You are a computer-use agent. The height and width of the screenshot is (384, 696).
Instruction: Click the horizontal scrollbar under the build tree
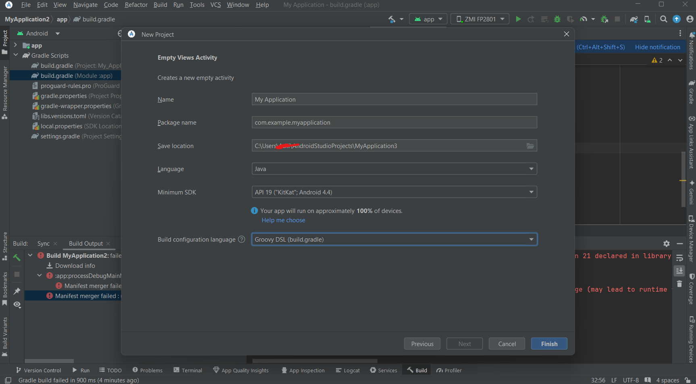49,361
